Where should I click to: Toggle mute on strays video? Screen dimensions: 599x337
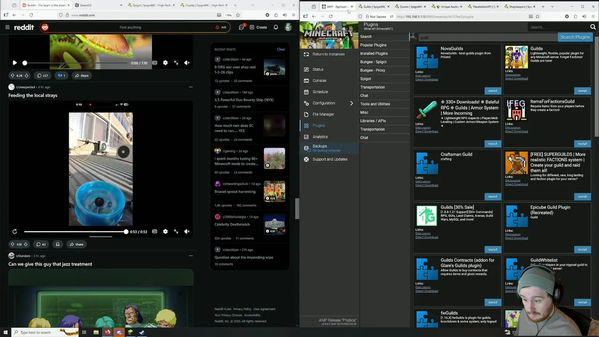[187, 232]
